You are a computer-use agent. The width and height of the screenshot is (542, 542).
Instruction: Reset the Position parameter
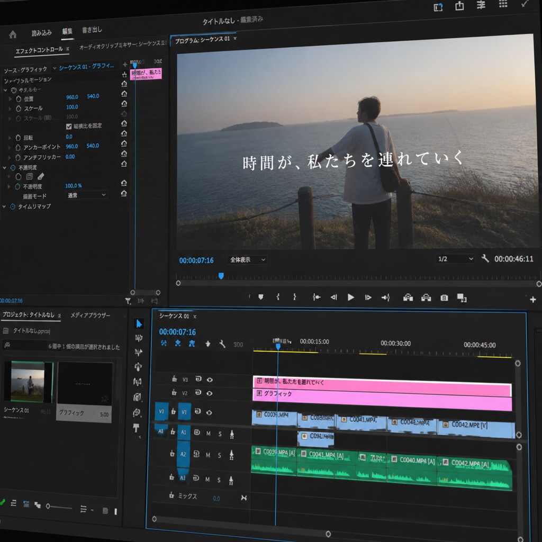pyautogui.click(x=124, y=93)
